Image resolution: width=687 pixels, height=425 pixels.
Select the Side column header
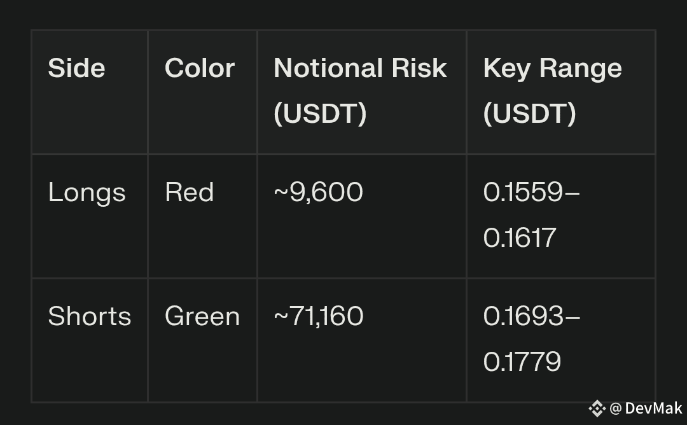click(x=76, y=68)
